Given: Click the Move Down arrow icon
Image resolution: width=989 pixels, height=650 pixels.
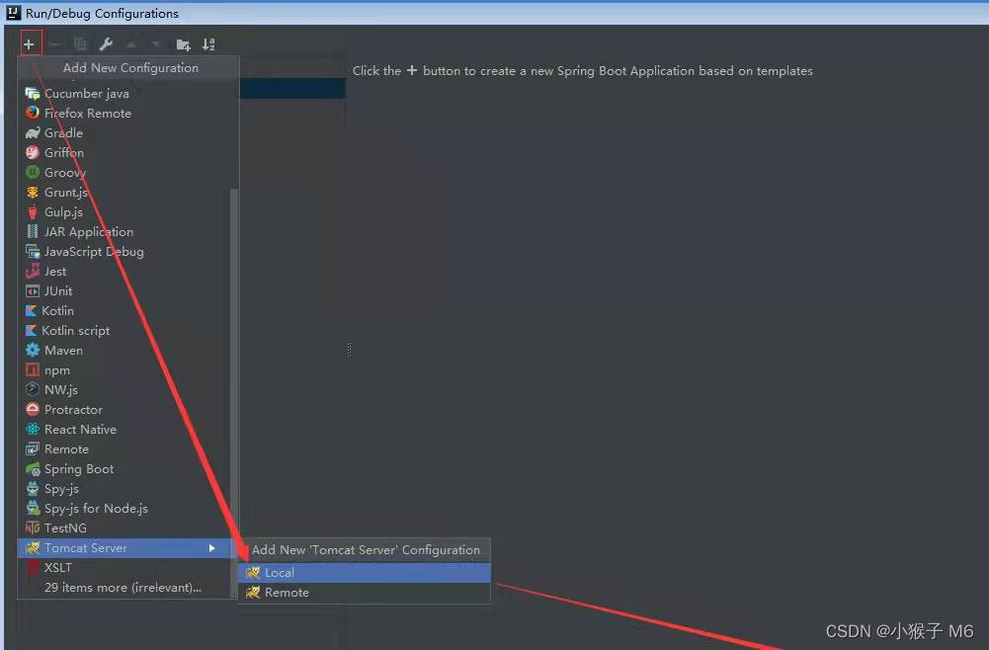Looking at the screenshot, I should pos(155,44).
